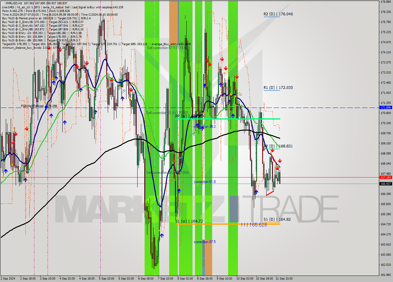Click the 'Time A:2024.09.07' info line
This screenshot has width=393, height=282.
(60, 15)
